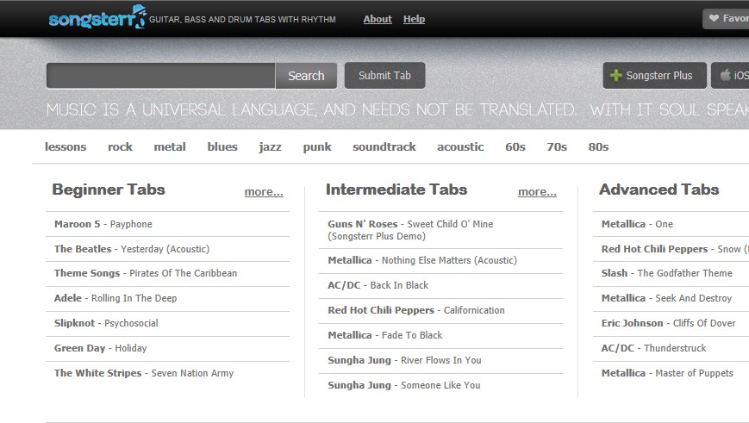Click the heart Favorites icon
The width and height of the screenshot is (749, 423).
pos(714,18)
